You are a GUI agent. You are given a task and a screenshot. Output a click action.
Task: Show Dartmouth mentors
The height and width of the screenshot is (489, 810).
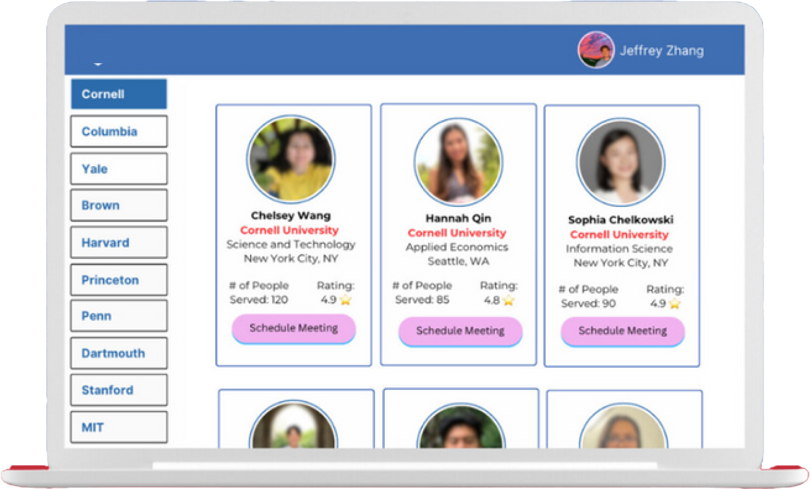(118, 353)
